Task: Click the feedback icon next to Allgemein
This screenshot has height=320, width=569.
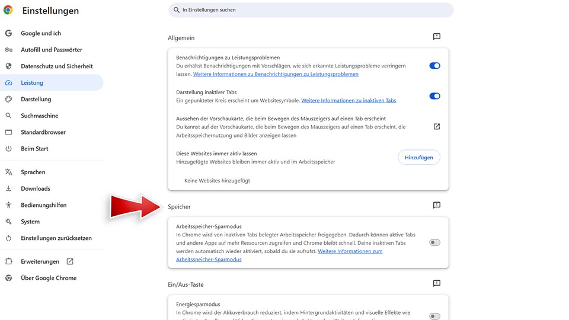Action: click(436, 37)
